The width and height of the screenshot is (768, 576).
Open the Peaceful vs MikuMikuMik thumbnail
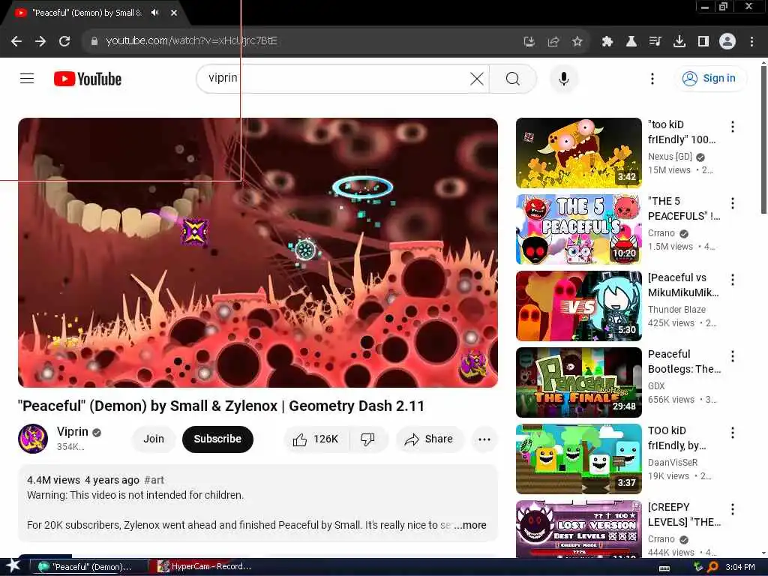pos(578,306)
